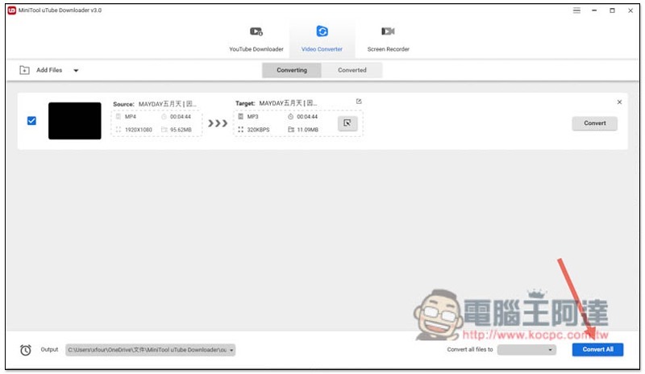645x374 pixels.
Task: Uncheck the MAYDAY file checkbox
Action: coord(31,121)
